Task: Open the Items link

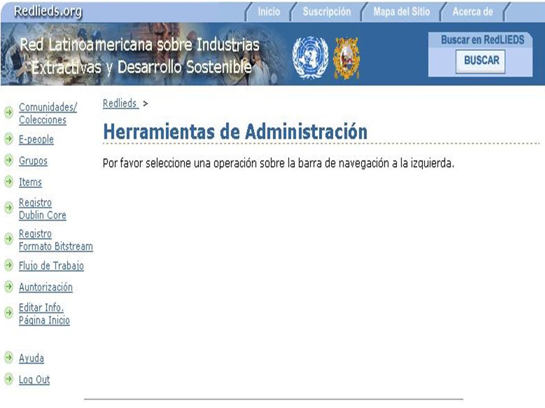Action: (30, 182)
